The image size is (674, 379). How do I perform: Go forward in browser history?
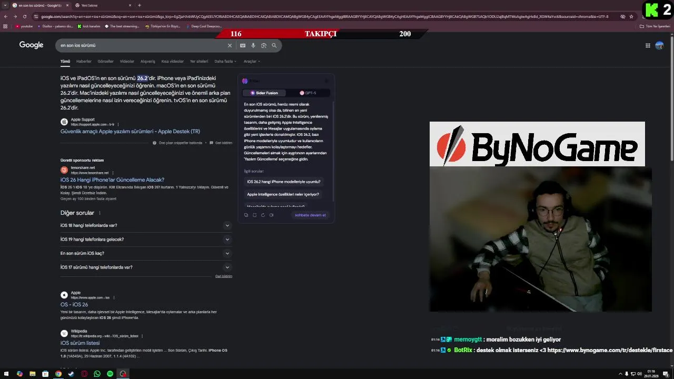(x=15, y=16)
